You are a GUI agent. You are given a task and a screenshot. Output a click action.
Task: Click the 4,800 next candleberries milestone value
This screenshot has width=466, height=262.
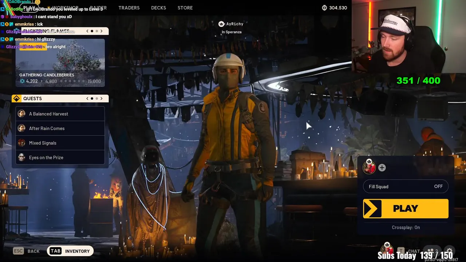tap(51, 81)
